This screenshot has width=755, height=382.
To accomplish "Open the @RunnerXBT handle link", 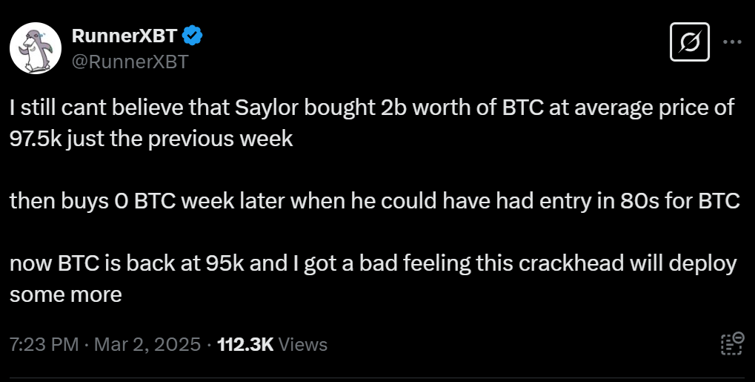I will coord(130,62).
